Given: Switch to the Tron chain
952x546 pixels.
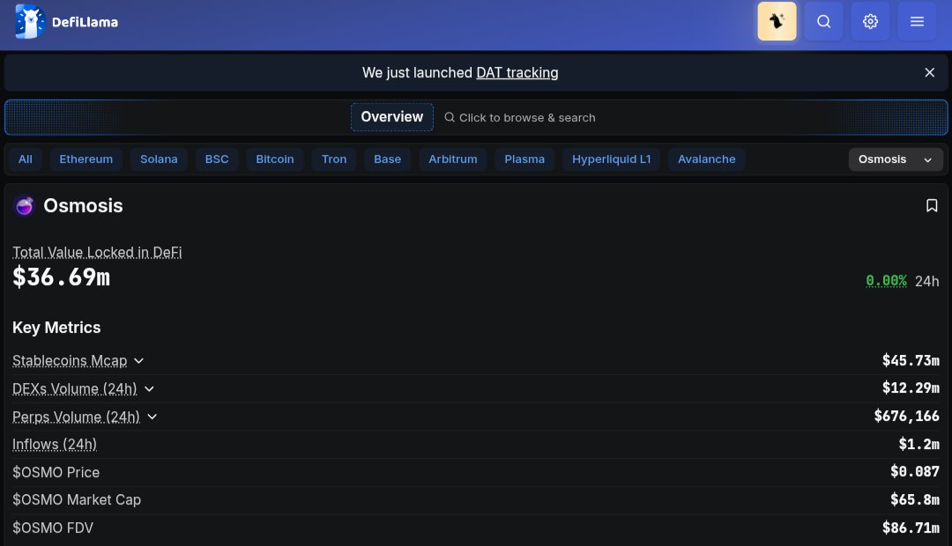Looking at the screenshot, I should 334,159.
